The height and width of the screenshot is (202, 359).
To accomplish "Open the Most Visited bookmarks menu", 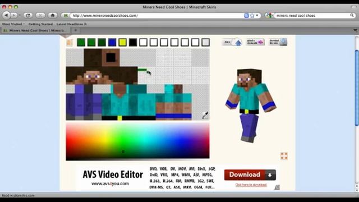I will tap(13, 24).
